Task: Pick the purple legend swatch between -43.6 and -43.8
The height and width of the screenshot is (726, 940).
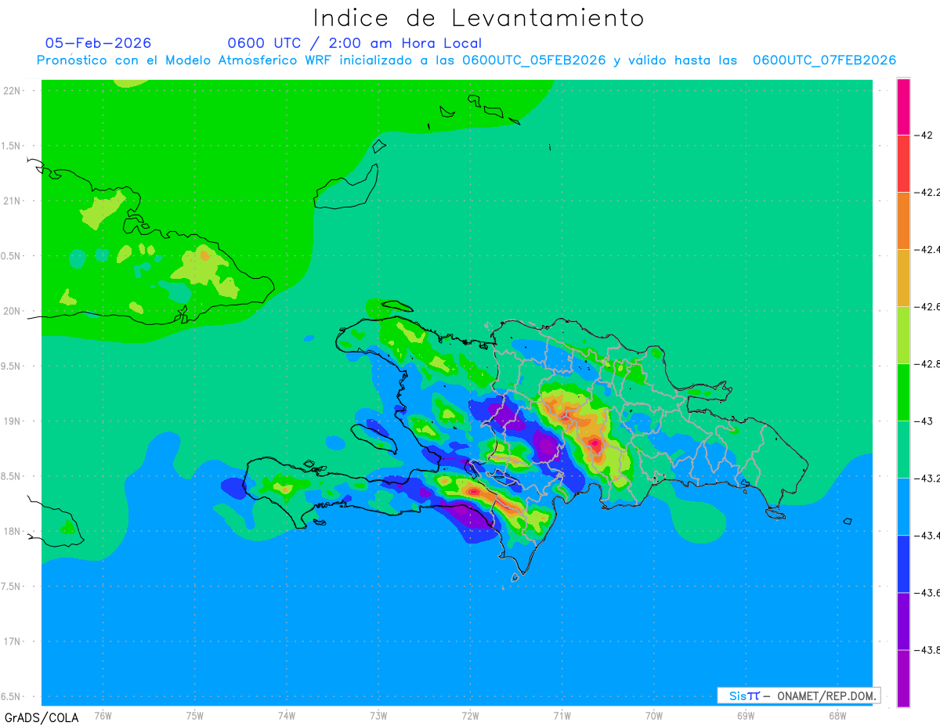Action: 903,620
